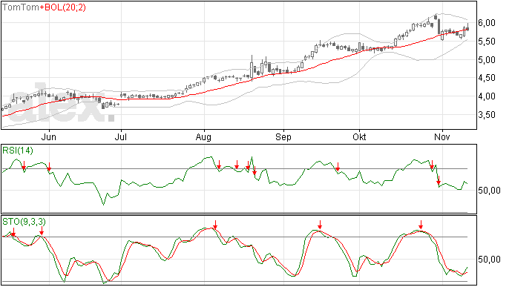Select the Aug month label on time axis

tap(203, 136)
